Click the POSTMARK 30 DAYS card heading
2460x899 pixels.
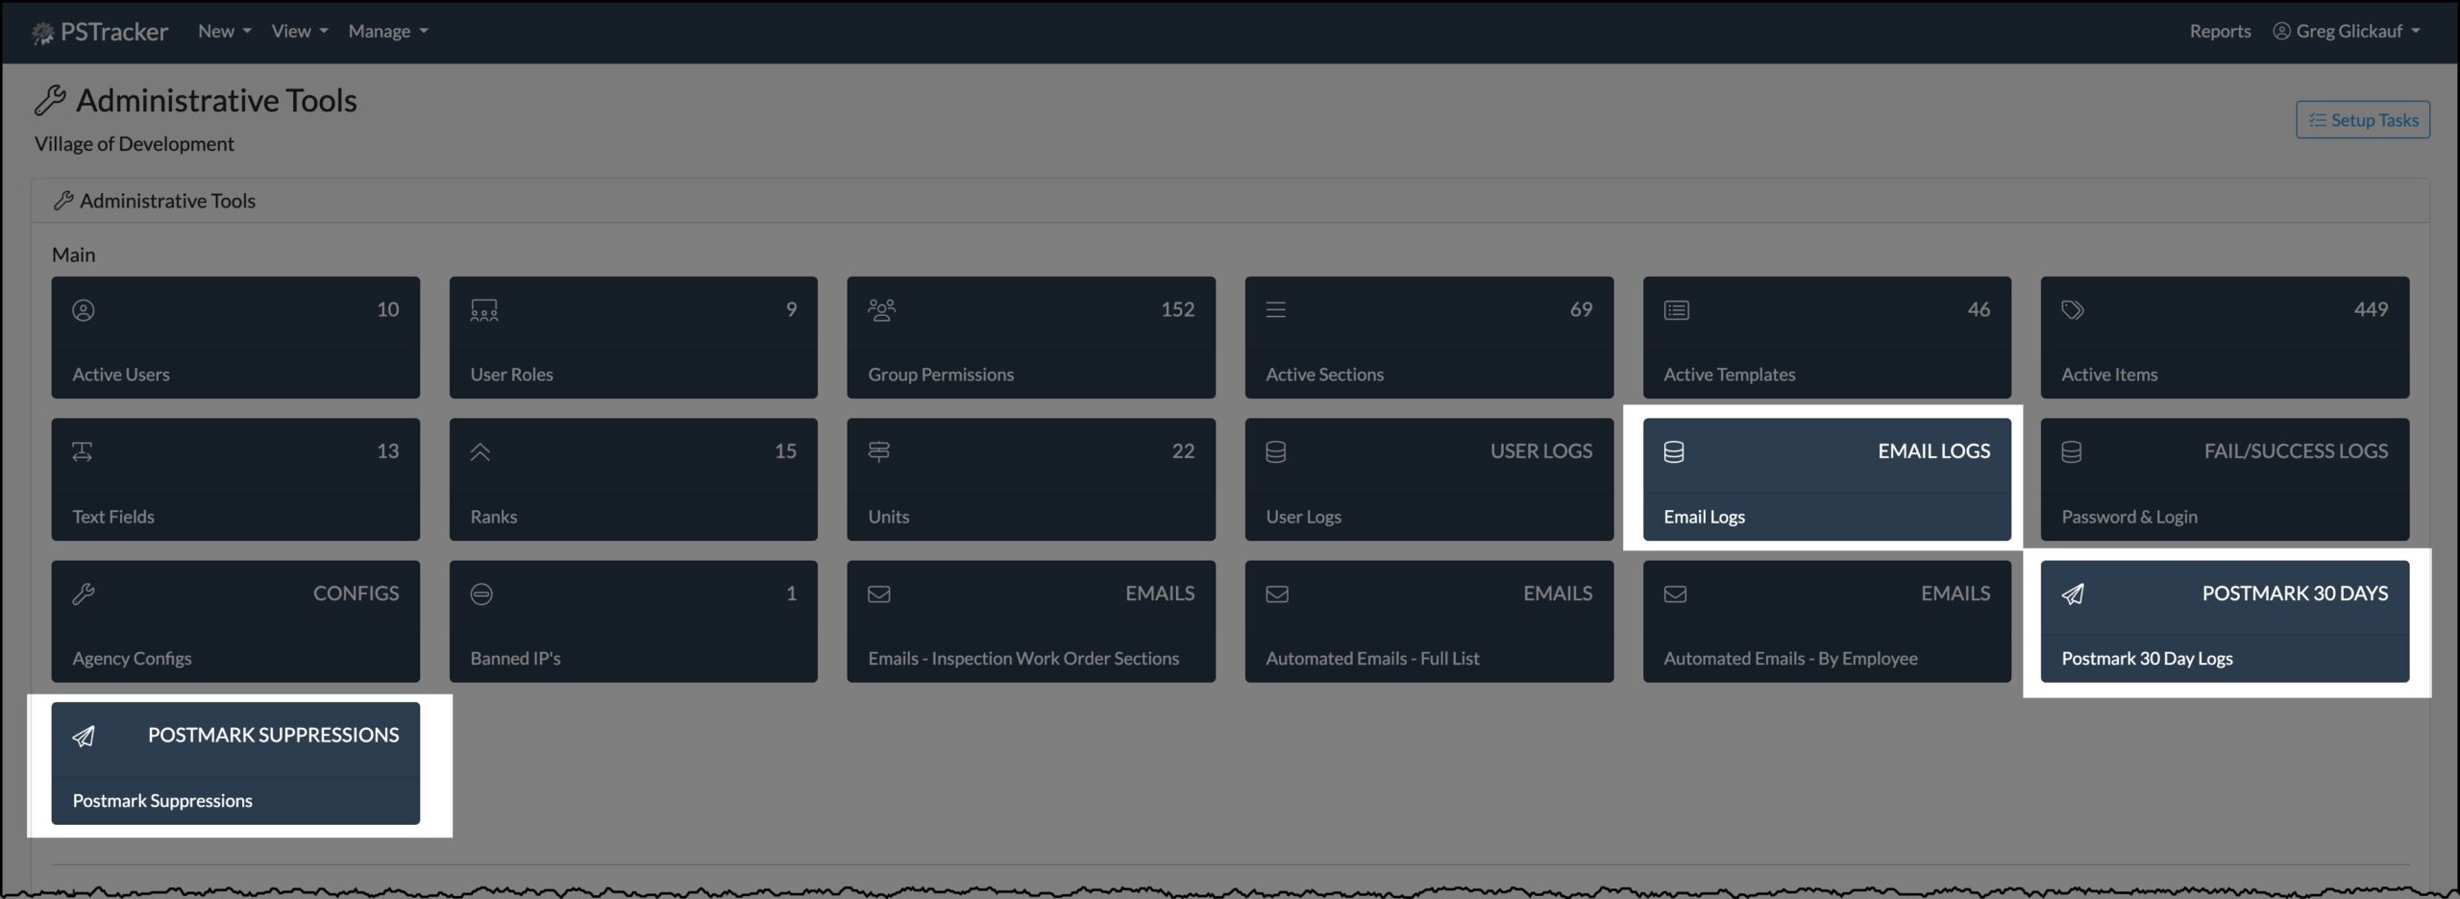pyautogui.click(x=2295, y=594)
